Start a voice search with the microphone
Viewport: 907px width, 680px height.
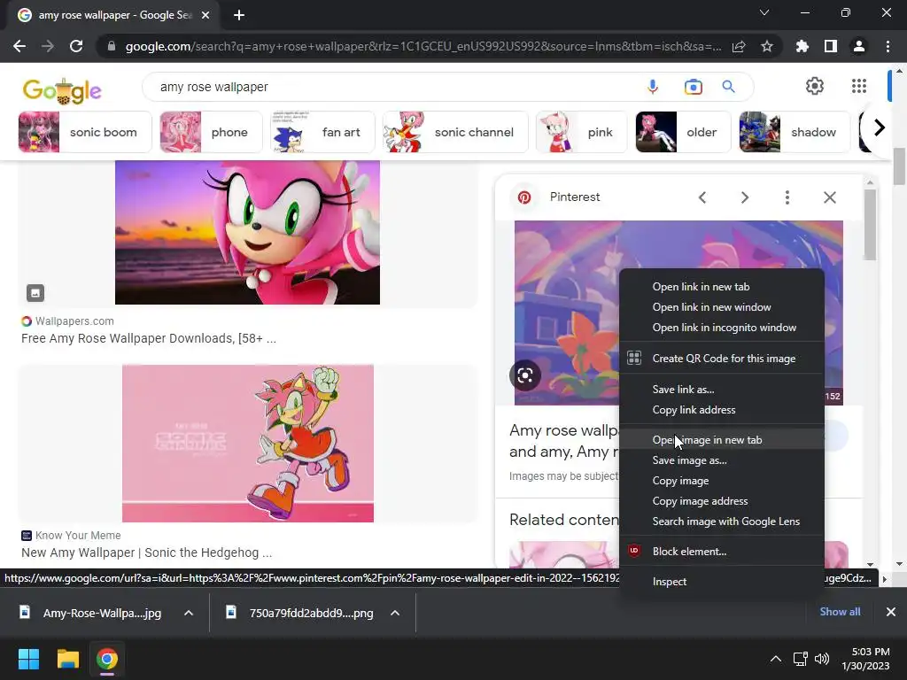pyautogui.click(x=653, y=87)
